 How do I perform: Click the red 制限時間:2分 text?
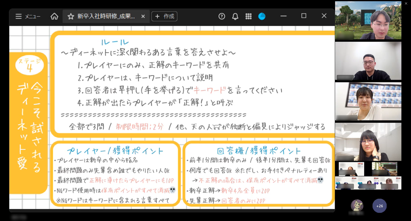click(140, 126)
